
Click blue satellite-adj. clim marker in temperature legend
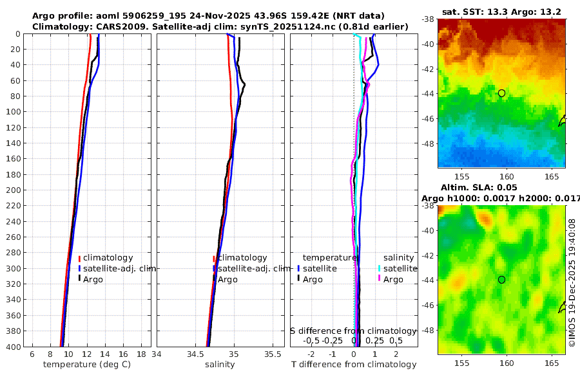[x=79, y=268]
